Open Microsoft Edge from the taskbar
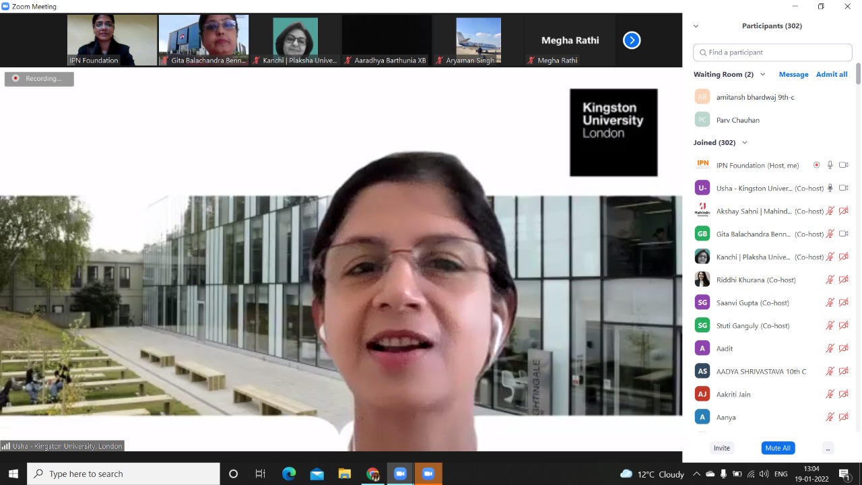Image resolution: width=862 pixels, height=485 pixels. point(289,474)
